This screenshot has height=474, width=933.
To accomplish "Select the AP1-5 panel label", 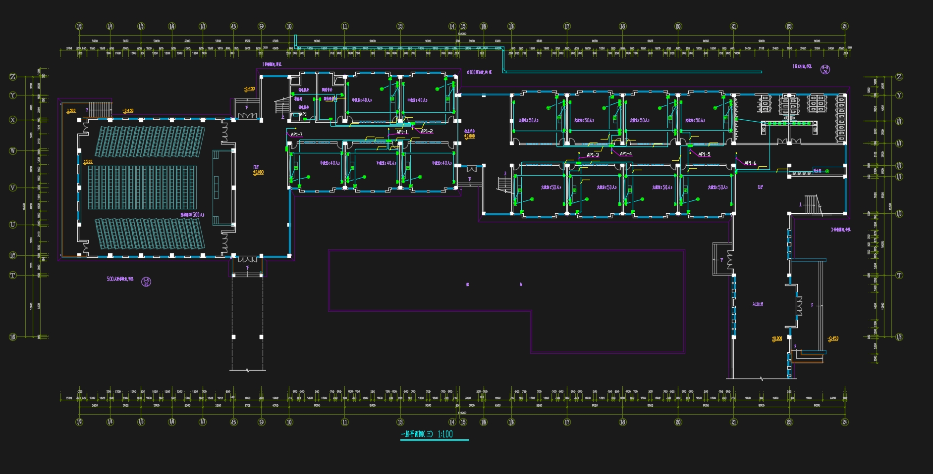I will (x=704, y=154).
